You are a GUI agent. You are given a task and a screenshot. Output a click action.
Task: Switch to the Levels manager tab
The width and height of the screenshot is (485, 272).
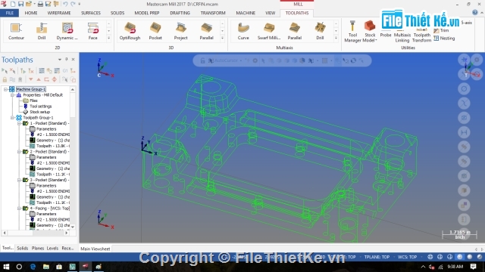coord(52,249)
